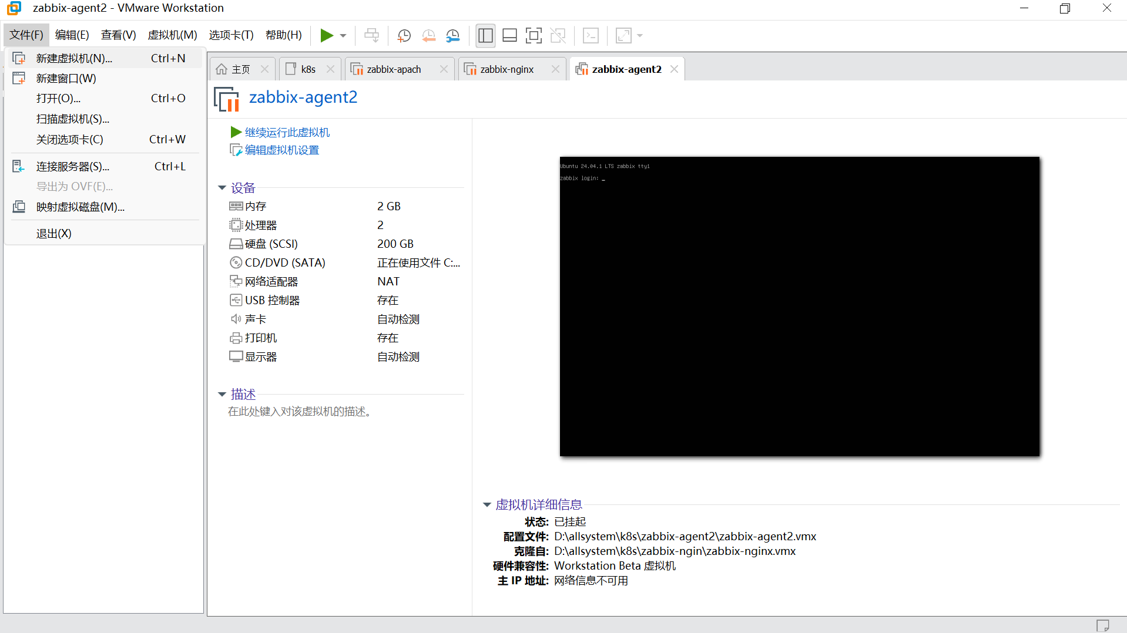
Task: Open the 帮助(H) menu
Action: point(283,35)
